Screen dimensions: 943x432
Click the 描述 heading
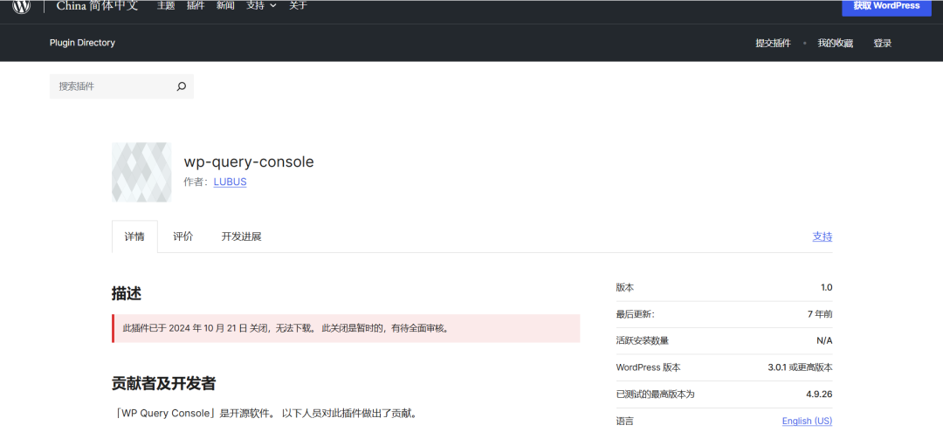point(127,293)
